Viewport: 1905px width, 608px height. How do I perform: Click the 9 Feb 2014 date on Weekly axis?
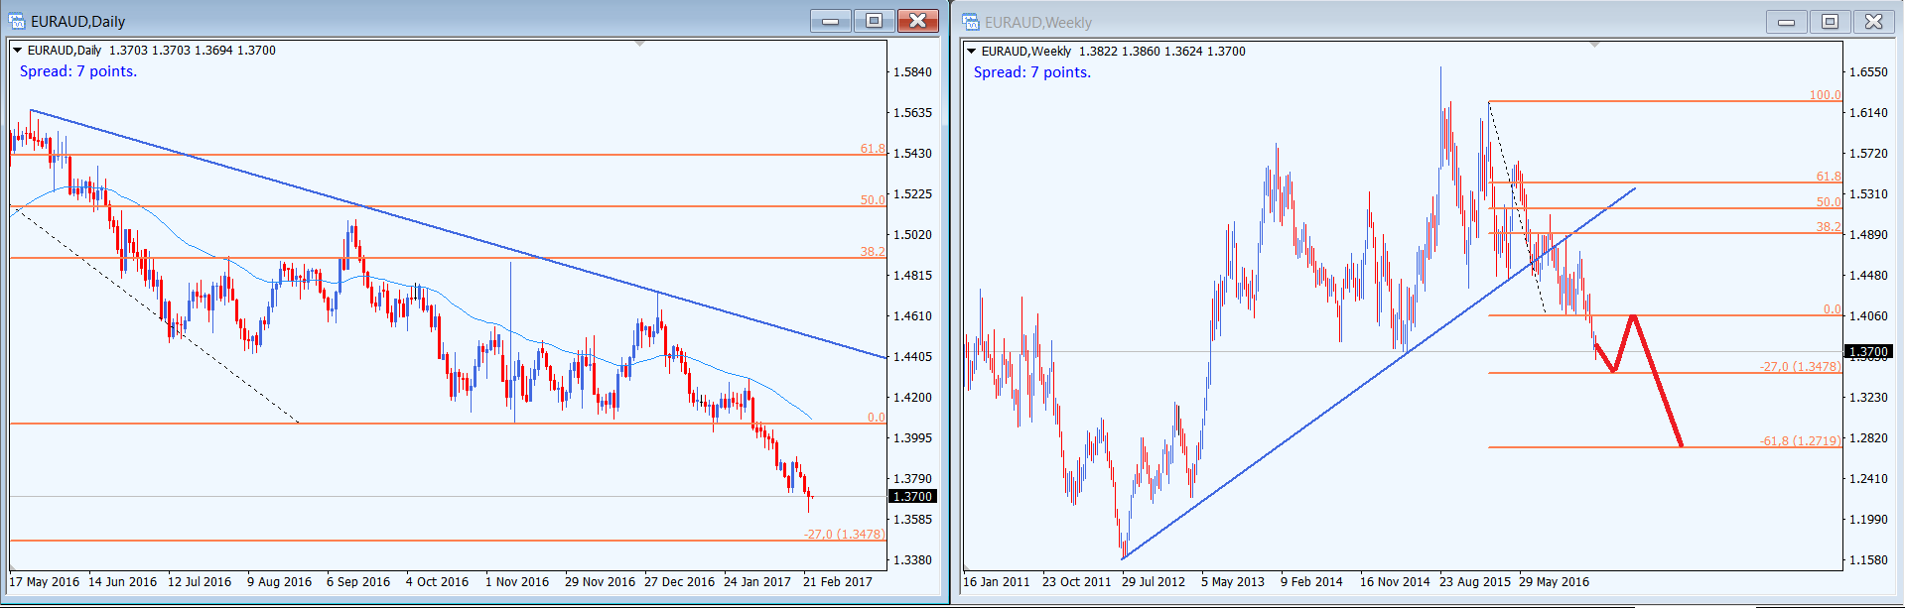(1311, 582)
